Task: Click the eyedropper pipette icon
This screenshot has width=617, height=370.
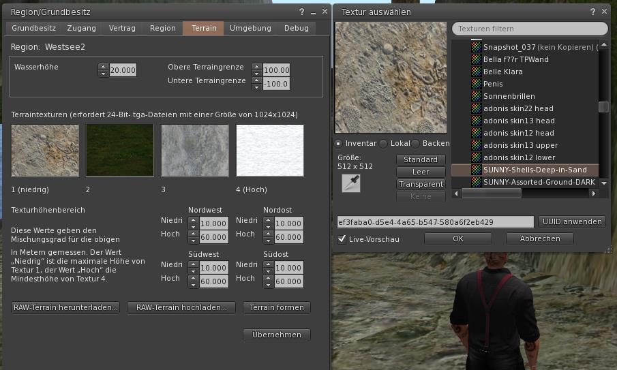Action: 350,183
